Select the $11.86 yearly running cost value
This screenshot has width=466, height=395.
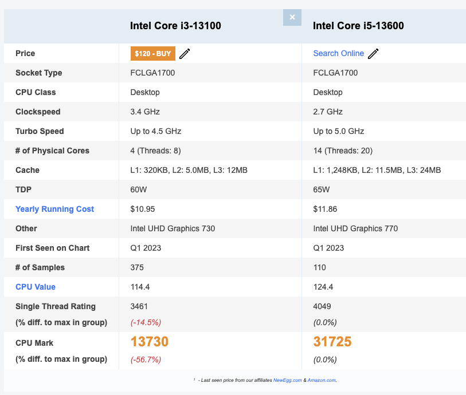(x=325, y=209)
